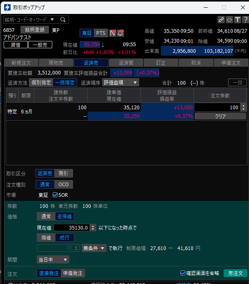Open 新規注文 tab

pyautogui.click(x=21, y=63)
